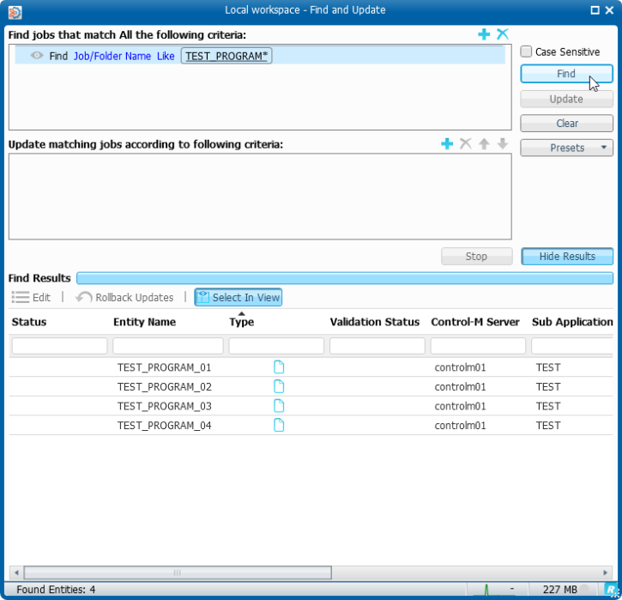Click the application icon in the title bar
This screenshot has width=622, height=600.
[x=15, y=10]
